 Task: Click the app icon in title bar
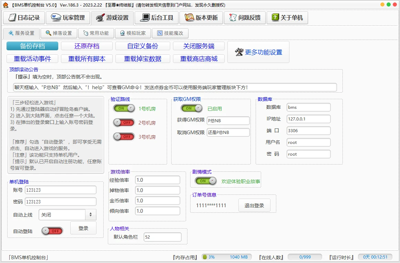6,5
